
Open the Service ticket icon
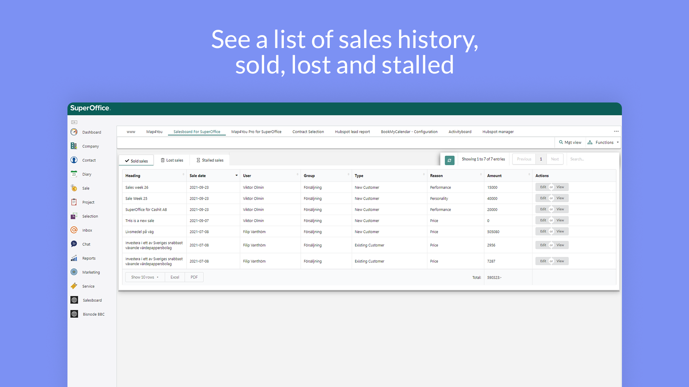pos(74,286)
